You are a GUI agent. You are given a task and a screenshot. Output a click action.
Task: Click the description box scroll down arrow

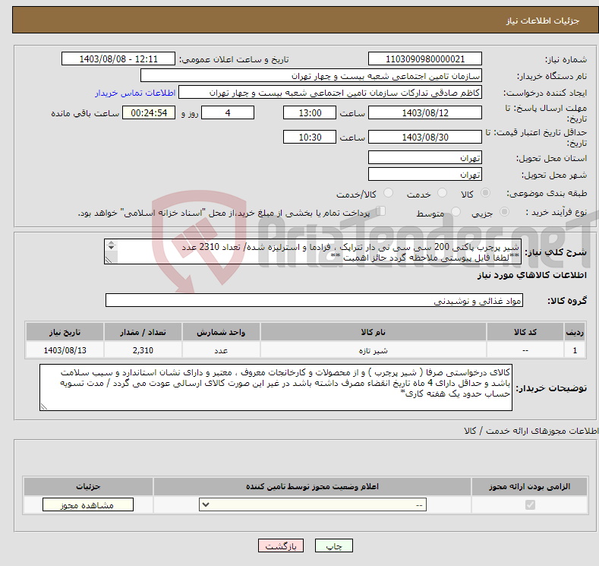(111, 248)
